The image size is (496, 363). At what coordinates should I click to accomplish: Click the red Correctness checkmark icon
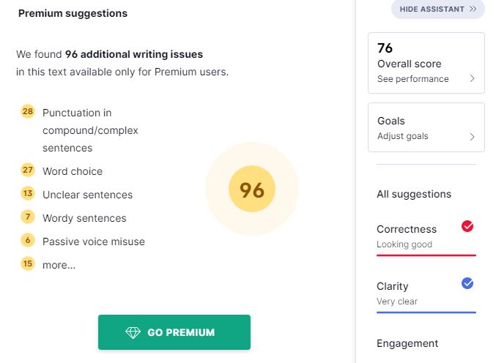point(467,226)
